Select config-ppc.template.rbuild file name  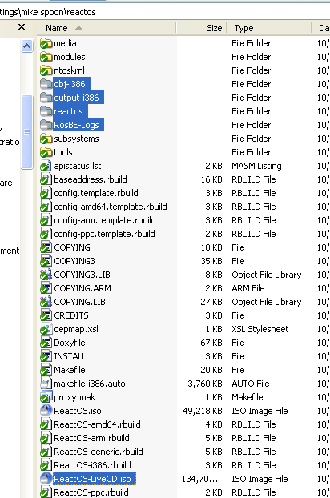point(104,234)
